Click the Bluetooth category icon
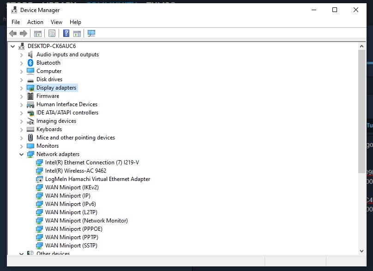 point(30,63)
